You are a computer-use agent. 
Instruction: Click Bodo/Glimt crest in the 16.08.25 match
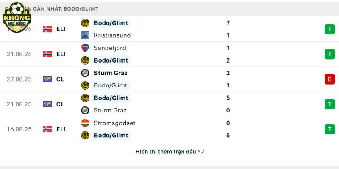point(85,135)
